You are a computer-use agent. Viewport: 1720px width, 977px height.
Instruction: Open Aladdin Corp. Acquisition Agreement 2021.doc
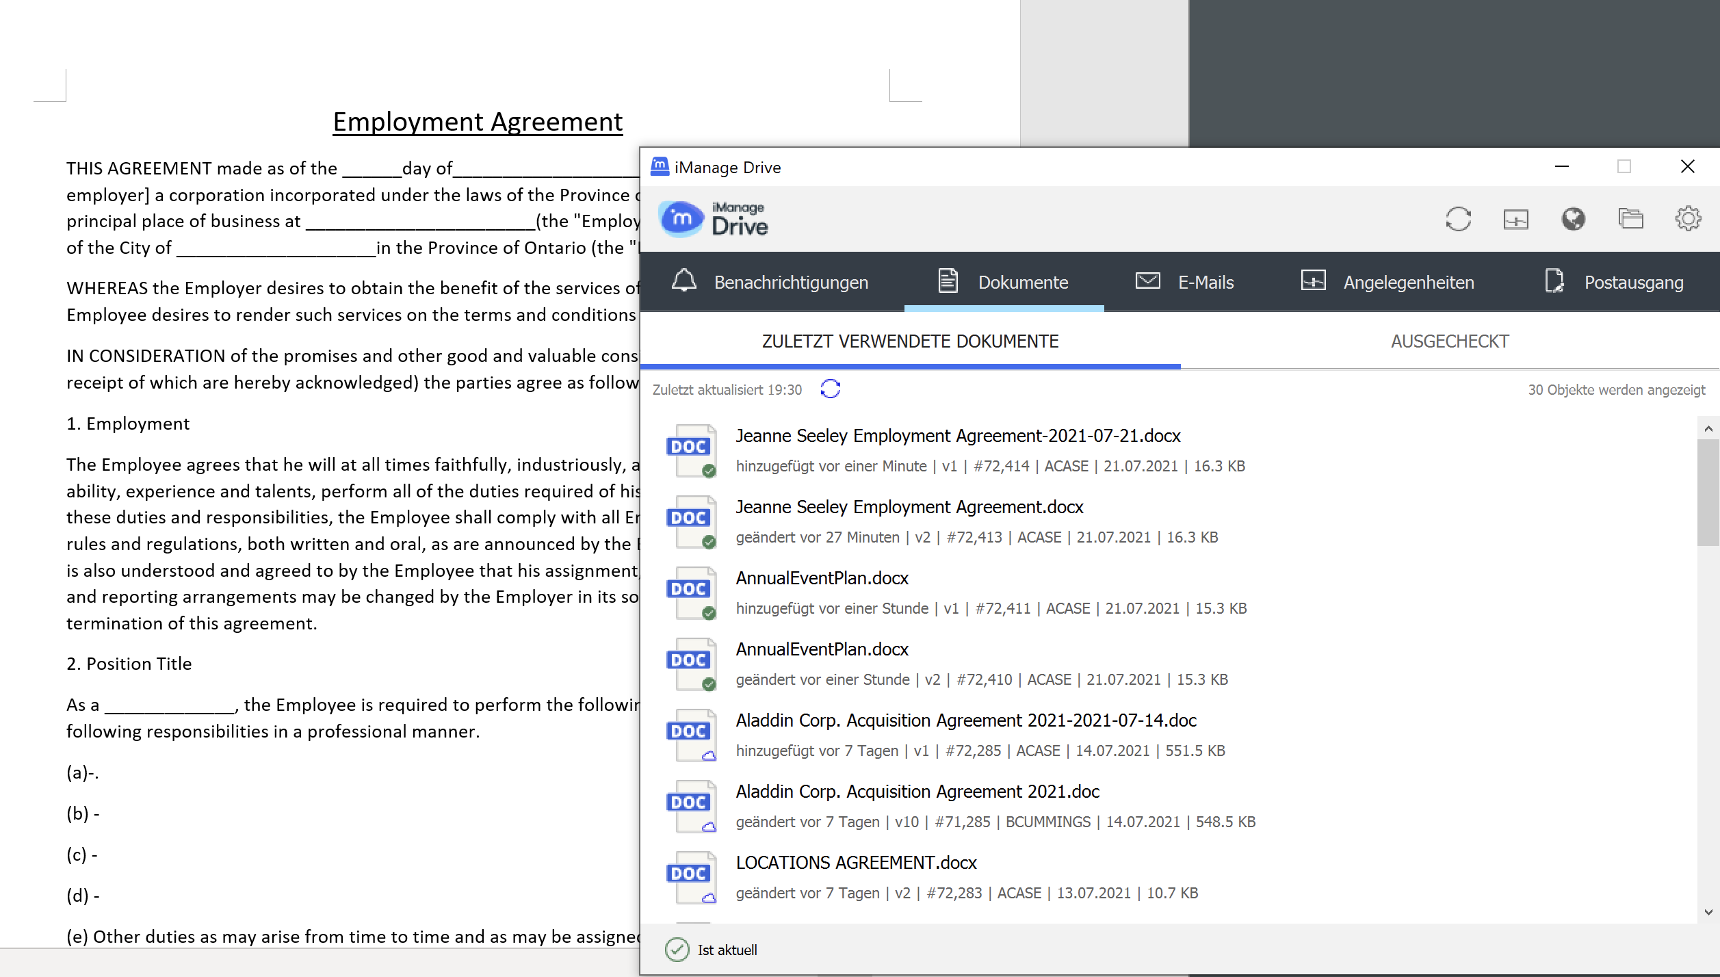pos(917,792)
